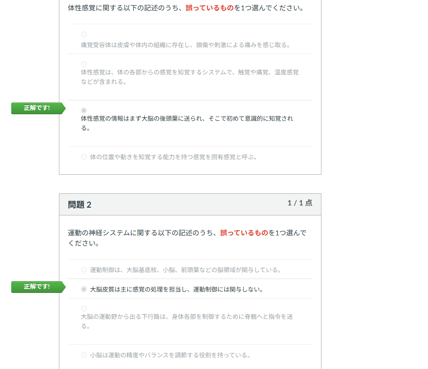Image resolution: width=428 pixels, height=369 pixels.
Task: Click answer text about 固有感覚と呼ぶ
Action: (173, 157)
